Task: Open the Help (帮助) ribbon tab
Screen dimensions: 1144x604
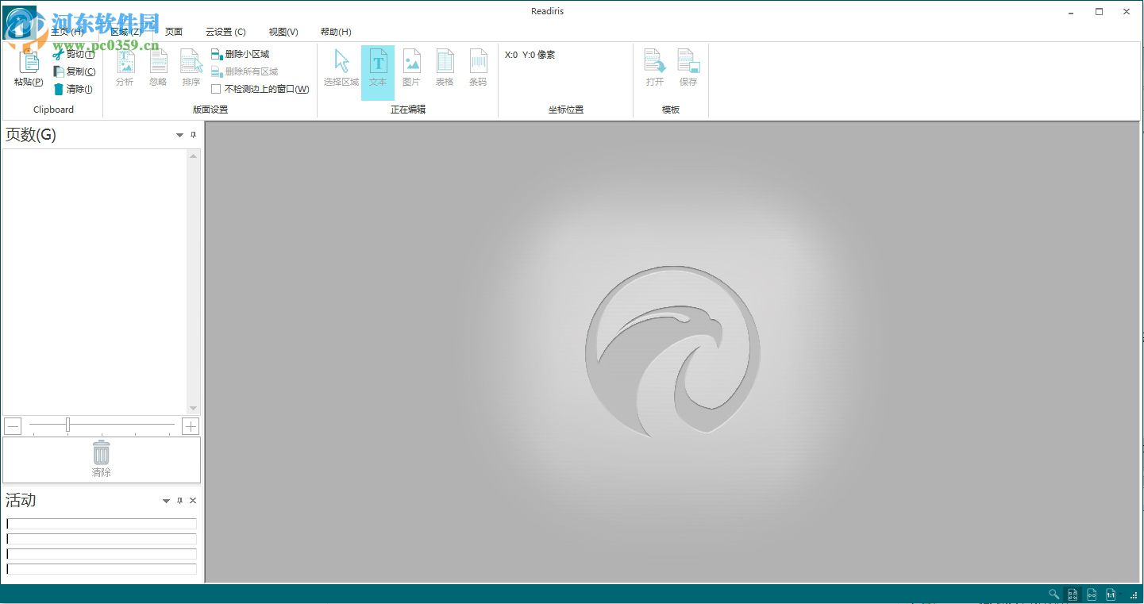Action: coord(336,32)
